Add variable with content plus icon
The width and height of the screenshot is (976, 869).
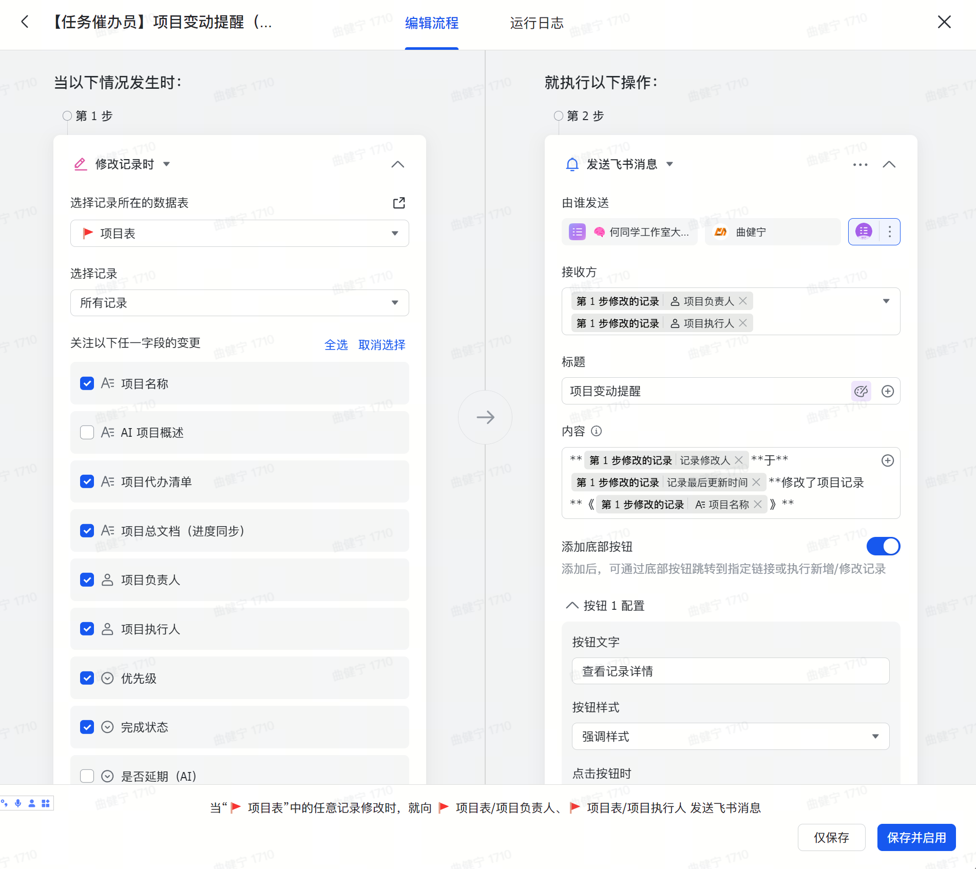click(x=888, y=461)
